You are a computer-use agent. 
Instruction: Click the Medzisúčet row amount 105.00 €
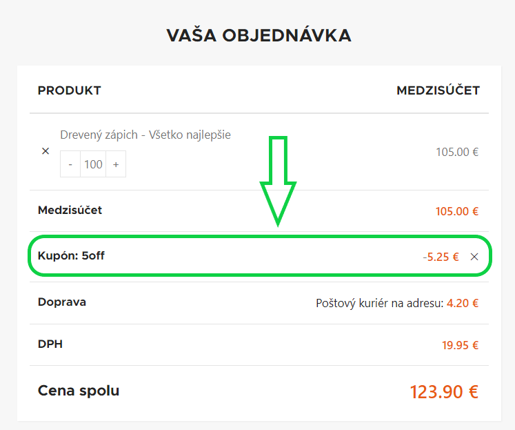457,211
